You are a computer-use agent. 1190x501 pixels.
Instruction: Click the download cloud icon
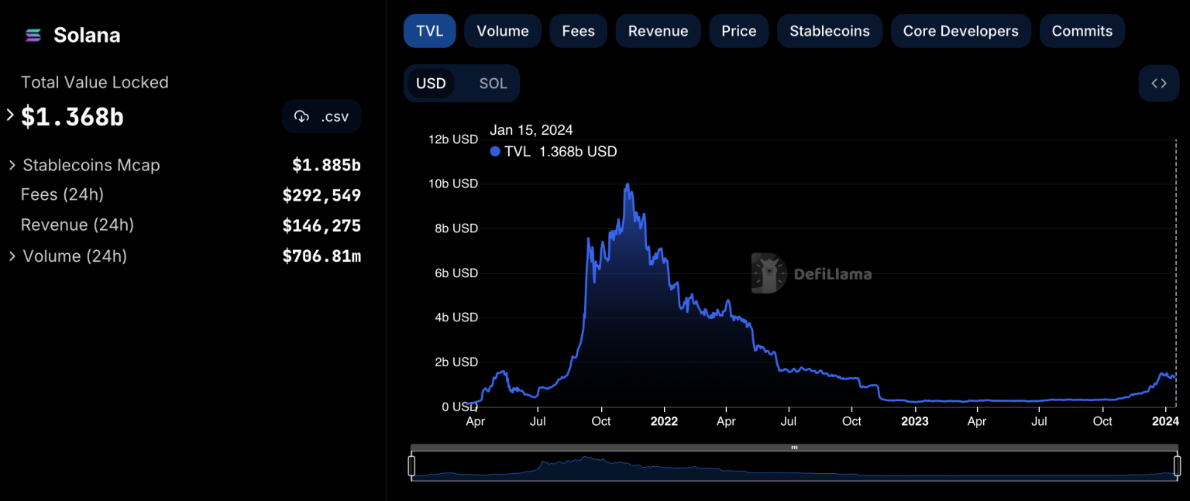coord(302,117)
